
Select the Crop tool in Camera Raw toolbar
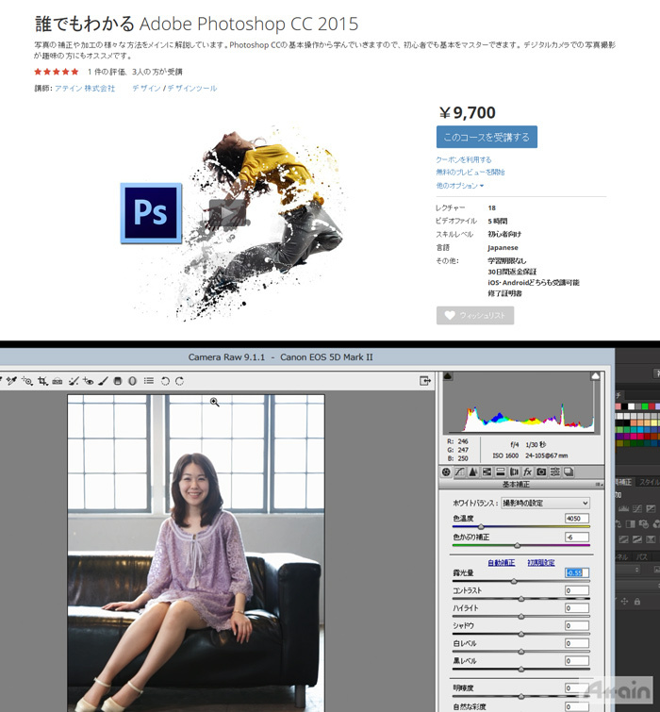tap(42, 381)
